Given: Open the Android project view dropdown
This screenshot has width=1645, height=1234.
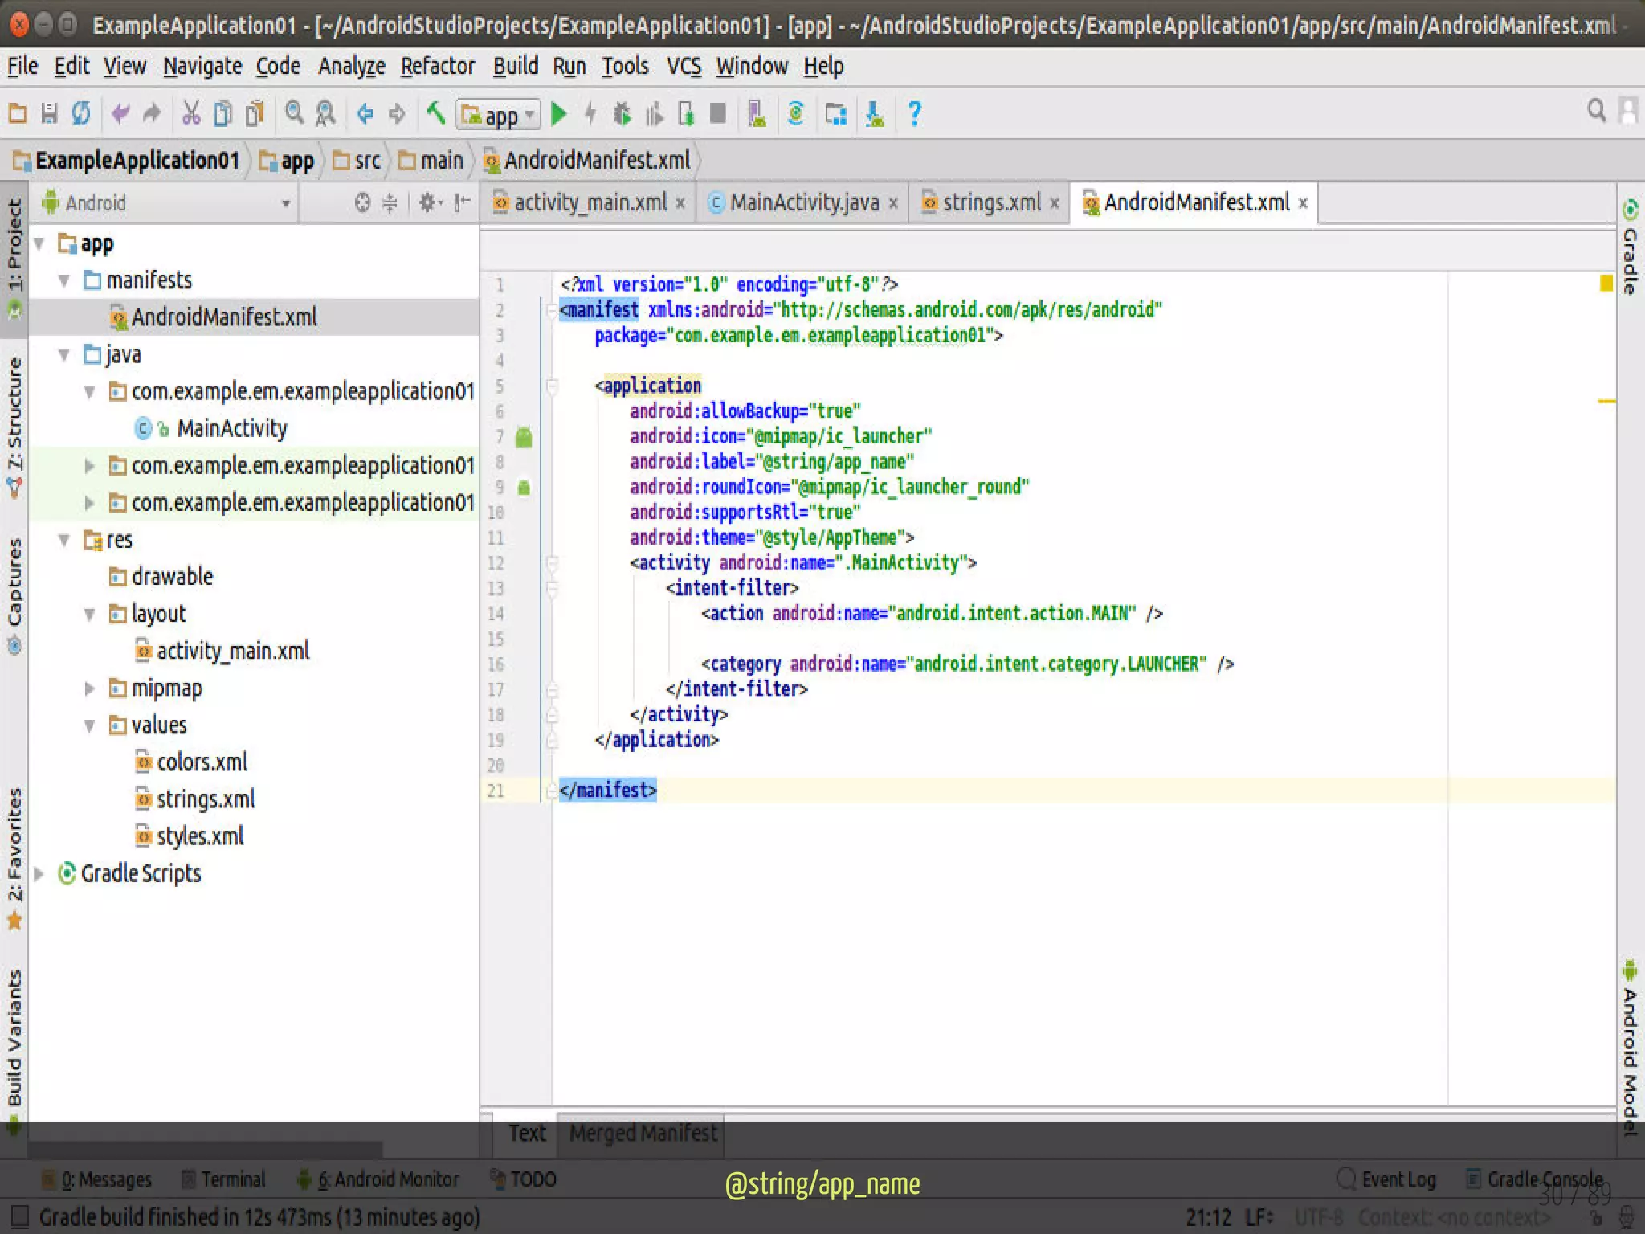Looking at the screenshot, I should [165, 203].
